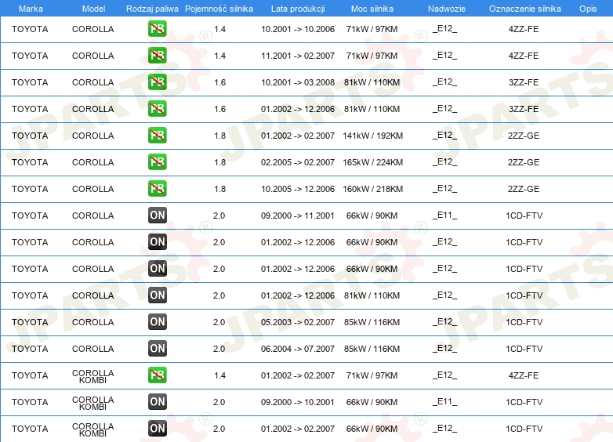Click the Moc silnika column header
Image resolution: width=613 pixels, height=442 pixels.
click(372, 9)
